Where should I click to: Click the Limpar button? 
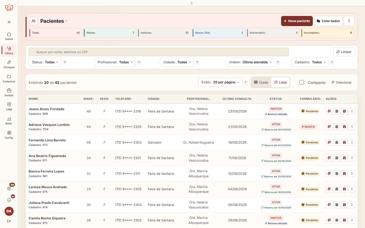pyautogui.click(x=344, y=52)
